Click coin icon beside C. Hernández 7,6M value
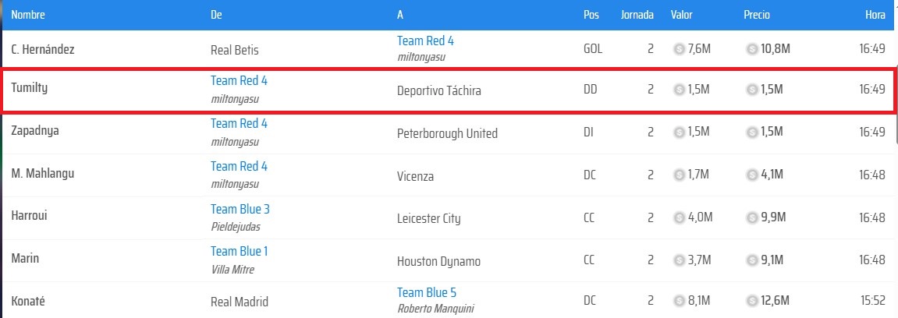Screen dimensions: 898x318 coord(679,49)
